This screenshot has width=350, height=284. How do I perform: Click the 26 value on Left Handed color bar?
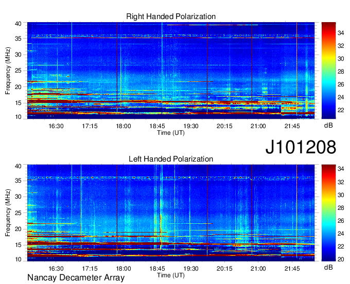(341, 221)
